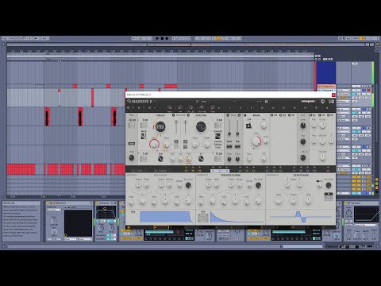Click oscillator 1 red-ringed wavetable position knob
The width and height of the screenshot is (381, 286).
(154, 144)
